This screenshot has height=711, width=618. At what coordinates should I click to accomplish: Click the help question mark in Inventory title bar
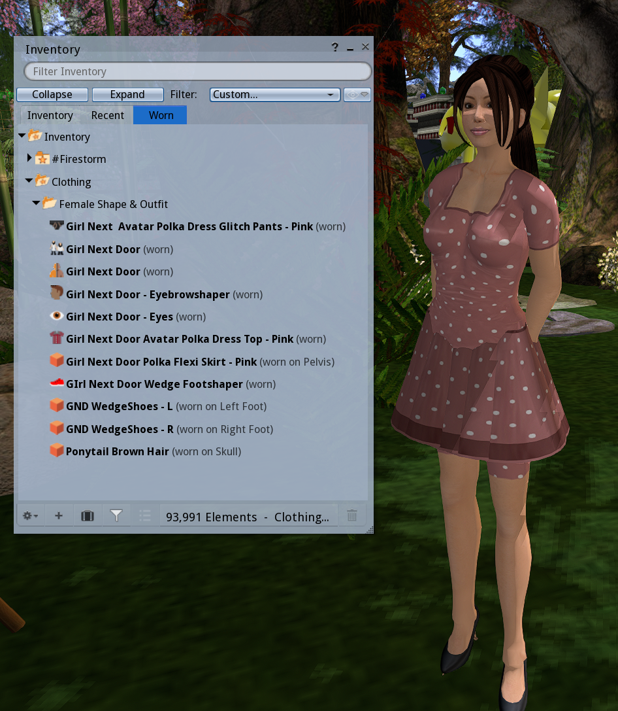click(334, 47)
